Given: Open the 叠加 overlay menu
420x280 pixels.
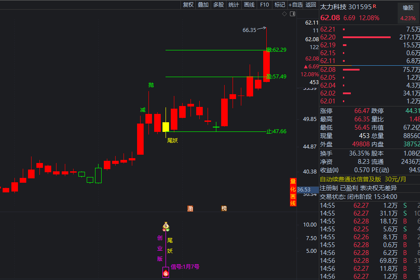Looking at the screenshot, I should (x=203, y=5).
